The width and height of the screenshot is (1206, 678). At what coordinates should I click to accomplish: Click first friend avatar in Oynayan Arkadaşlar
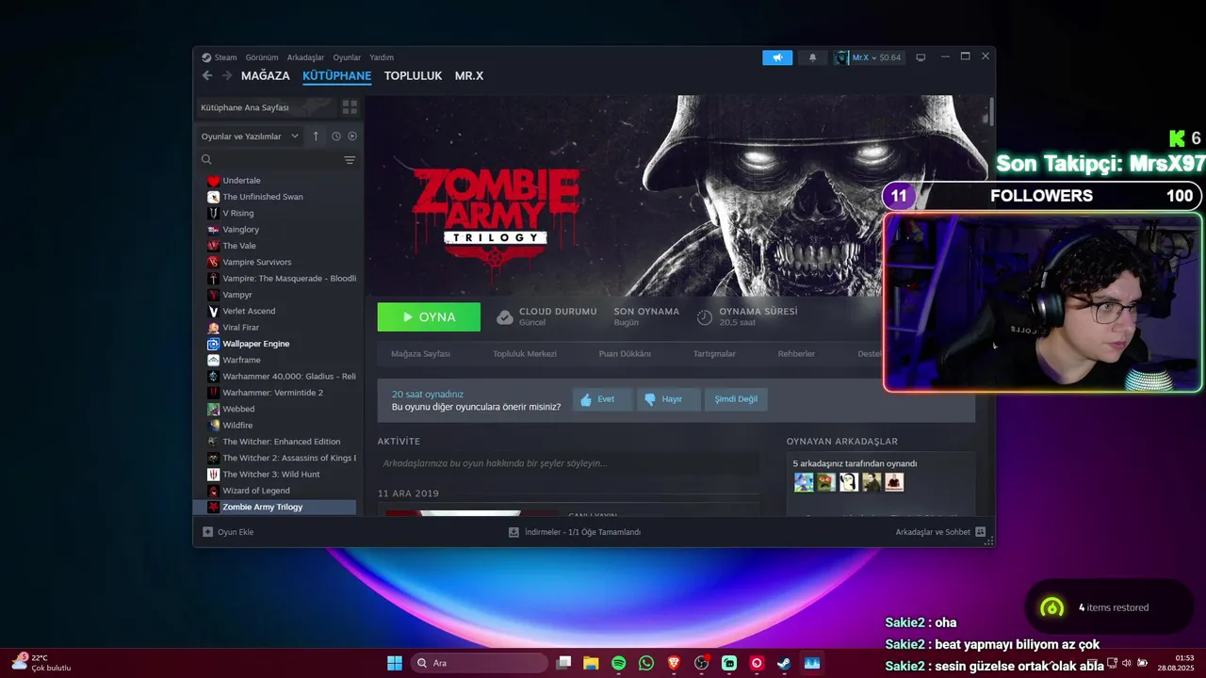tap(804, 482)
